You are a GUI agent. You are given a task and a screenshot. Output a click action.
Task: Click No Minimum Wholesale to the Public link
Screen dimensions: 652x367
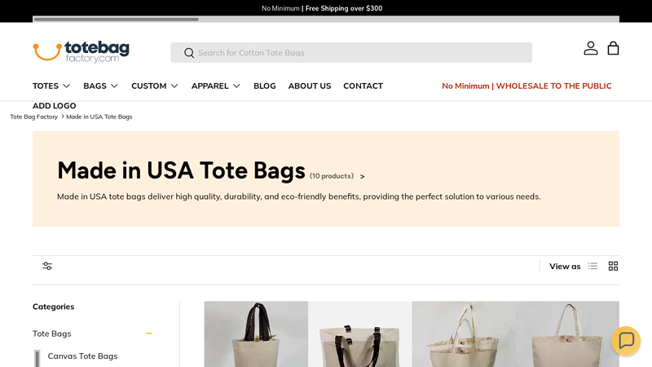[526, 86]
